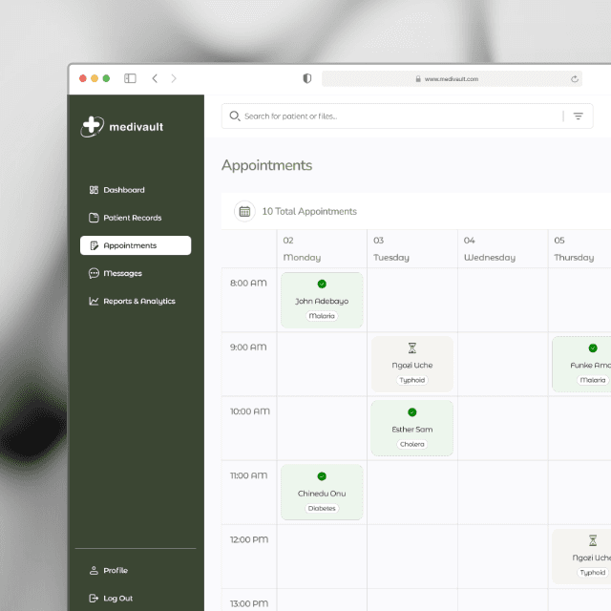Open the Ngozi Uche 9:00 AM appointment card
Screen dimensions: 611x611
(x=412, y=365)
